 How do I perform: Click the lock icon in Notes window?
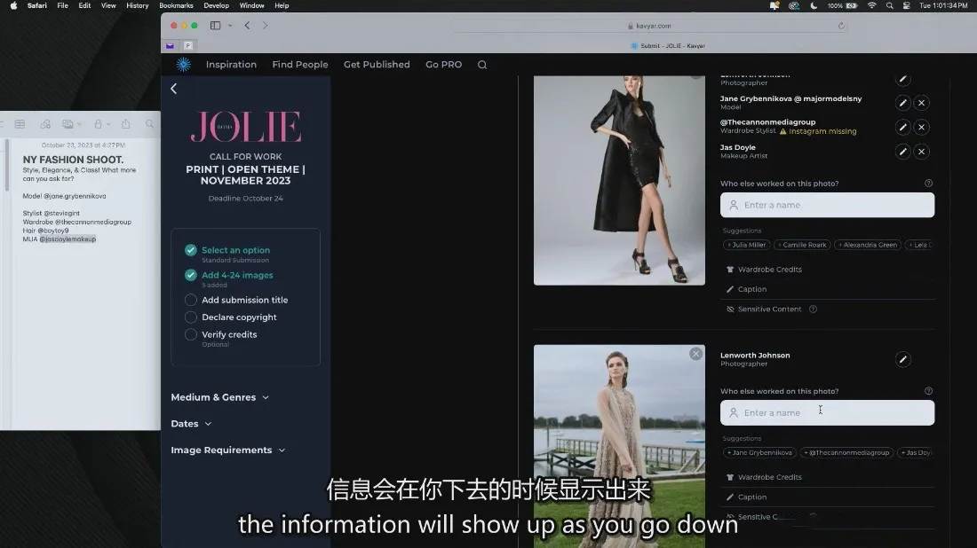[x=98, y=124]
